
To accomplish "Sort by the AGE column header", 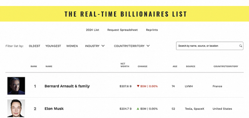I will 175,66.
